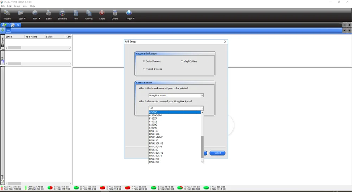Image resolution: width=352 pixels, height=192 pixels.
Task: Click the green plus icon on blue bar
Action: point(3,30)
